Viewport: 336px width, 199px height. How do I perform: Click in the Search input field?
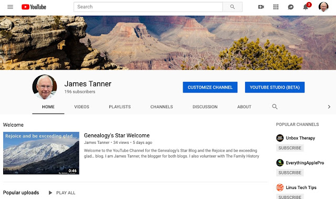(x=148, y=7)
